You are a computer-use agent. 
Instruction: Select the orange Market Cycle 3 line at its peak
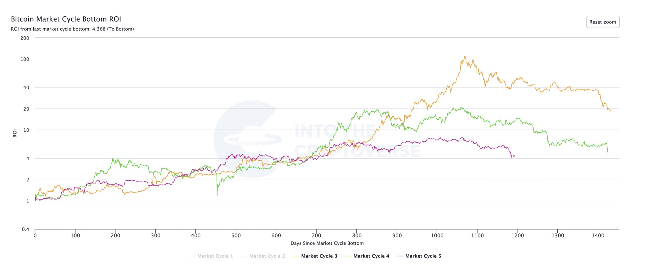464,56
